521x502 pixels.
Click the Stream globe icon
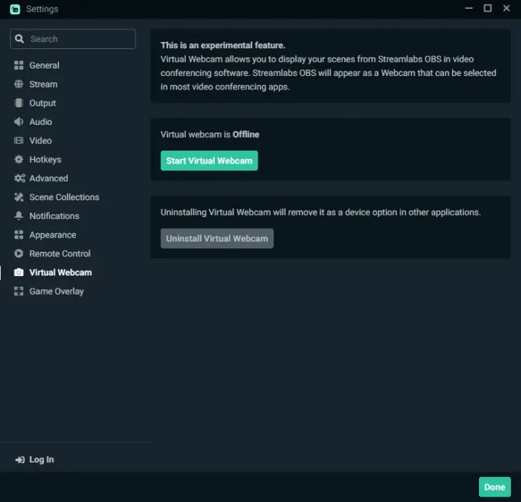pyautogui.click(x=19, y=84)
